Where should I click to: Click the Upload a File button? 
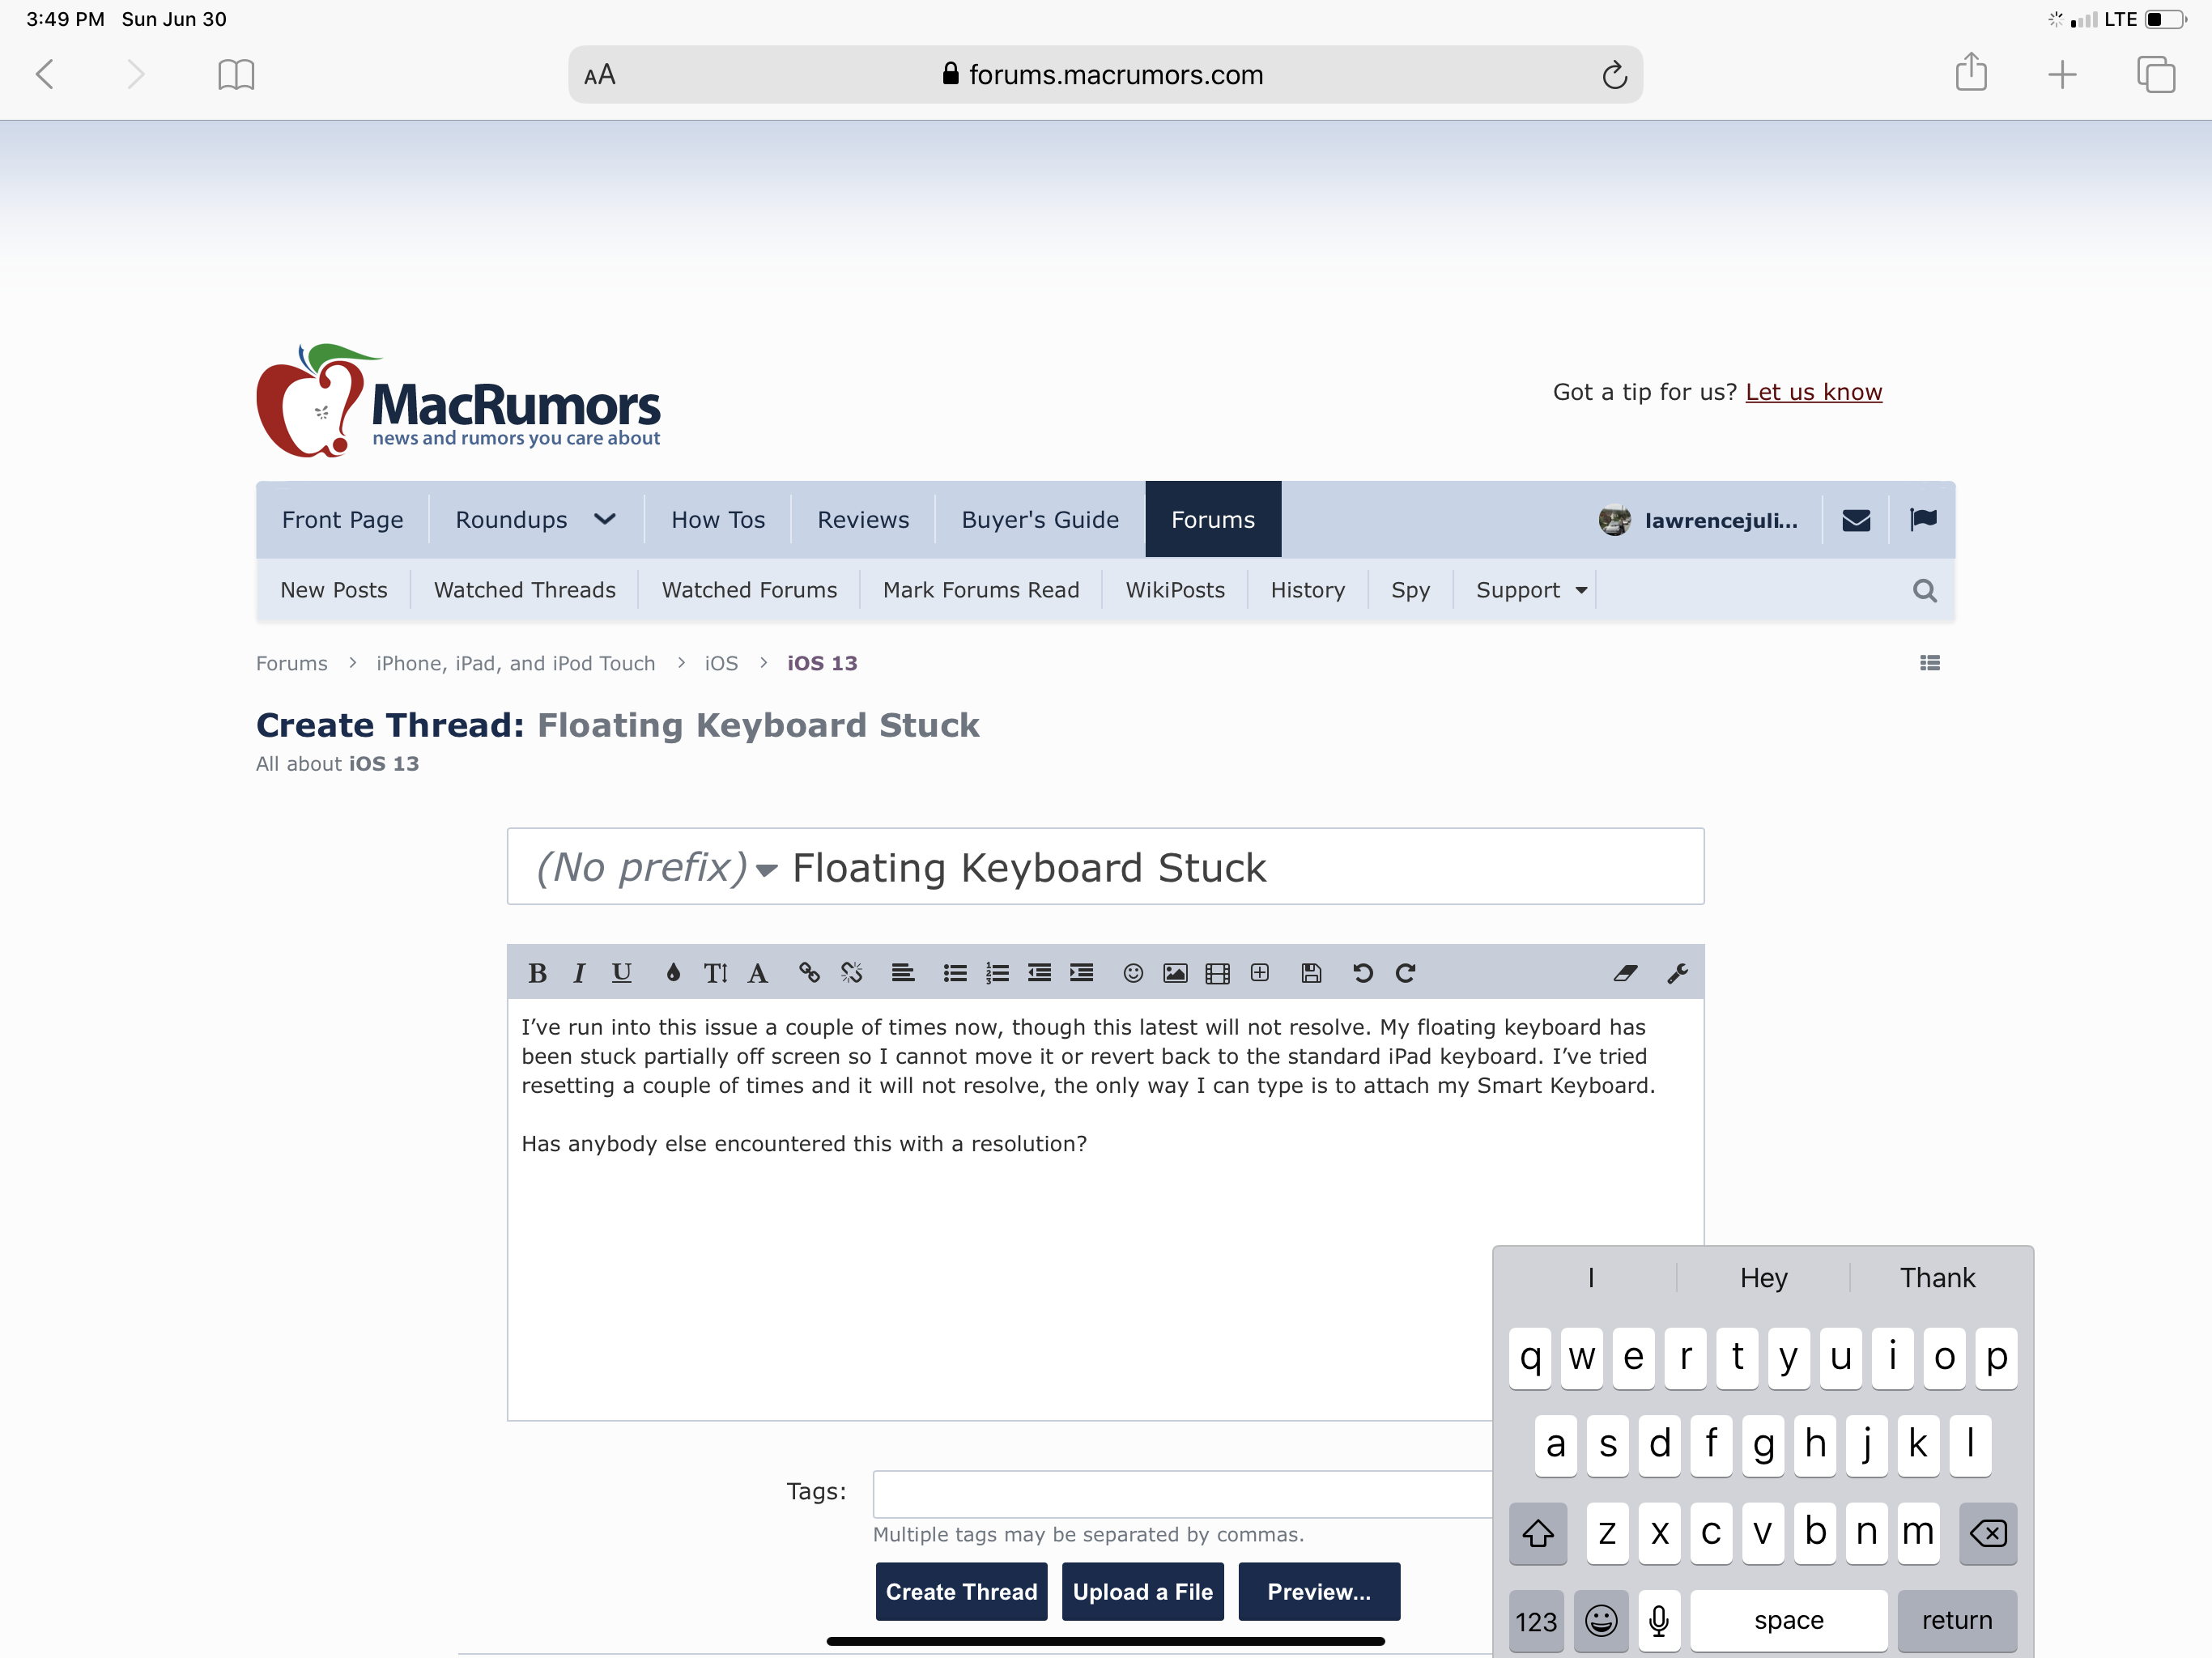coord(1143,1591)
